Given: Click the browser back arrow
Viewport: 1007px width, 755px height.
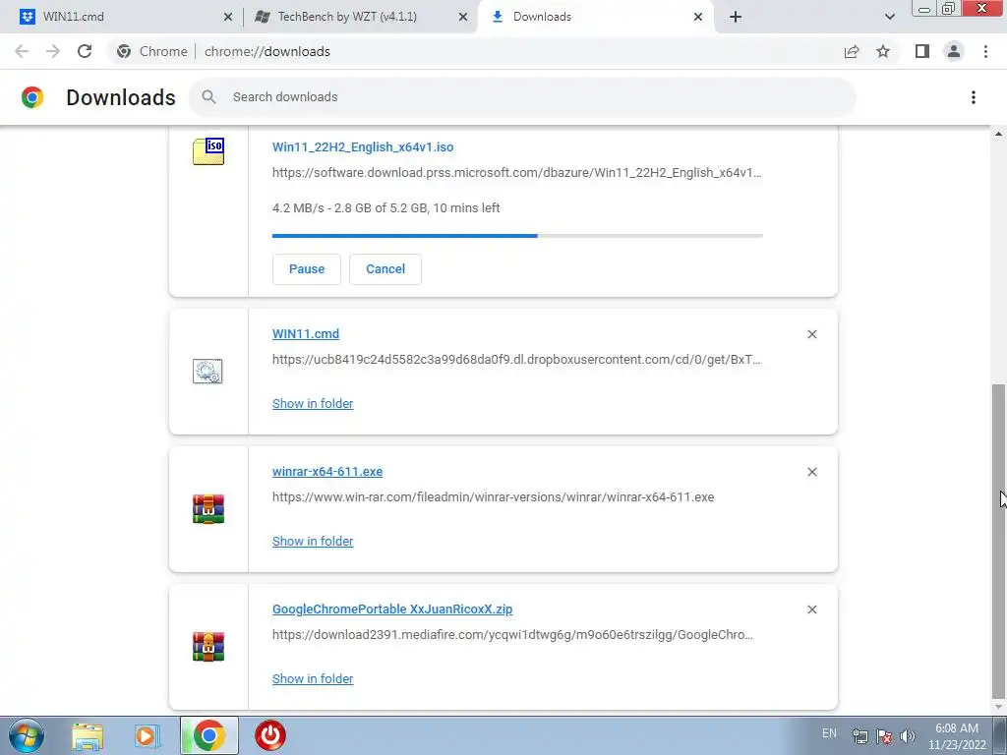Looking at the screenshot, I should [x=22, y=51].
